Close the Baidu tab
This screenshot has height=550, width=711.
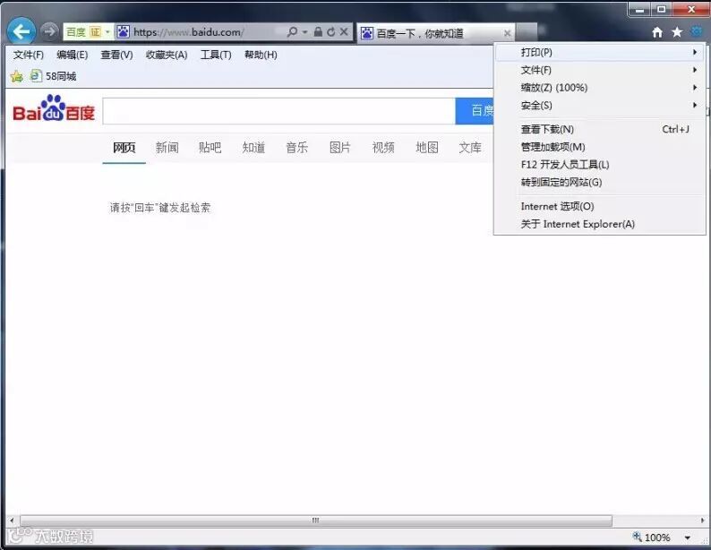point(508,33)
